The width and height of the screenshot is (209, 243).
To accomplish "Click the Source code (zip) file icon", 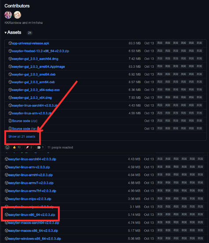I will click(x=10, y=121).
